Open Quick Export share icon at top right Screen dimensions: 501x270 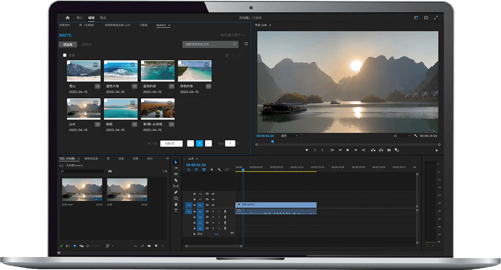point(426,18)
